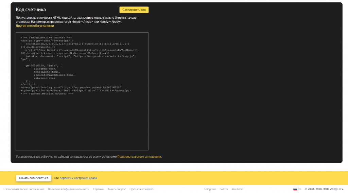This screenshot has width=348, height=193.
Task: Open the "Справка" footer link
Action: tap(98, 189)
